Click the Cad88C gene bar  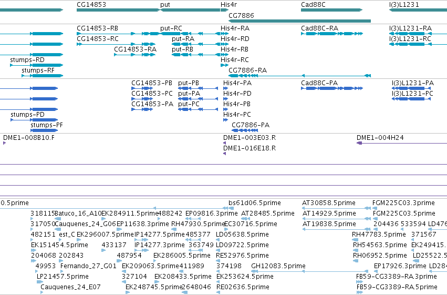coord(331,10)
